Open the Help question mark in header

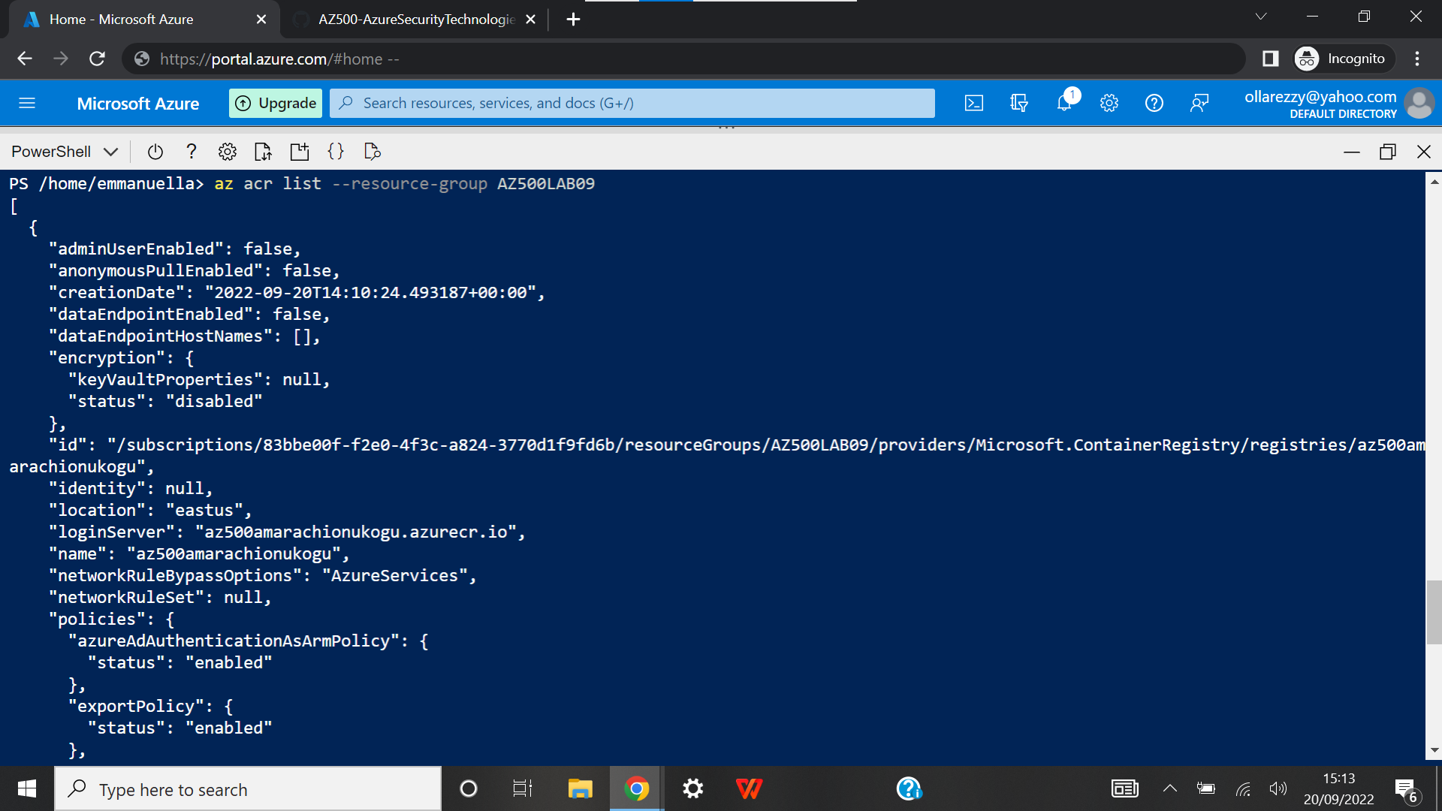click(x=1154, y=104)
